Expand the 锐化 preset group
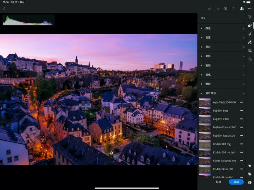The height and width of the screenshot is (190, 254). tap(222, 75)
